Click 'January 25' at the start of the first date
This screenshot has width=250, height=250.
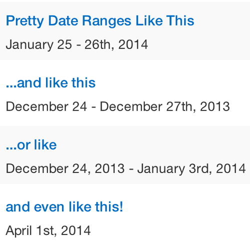39,44
